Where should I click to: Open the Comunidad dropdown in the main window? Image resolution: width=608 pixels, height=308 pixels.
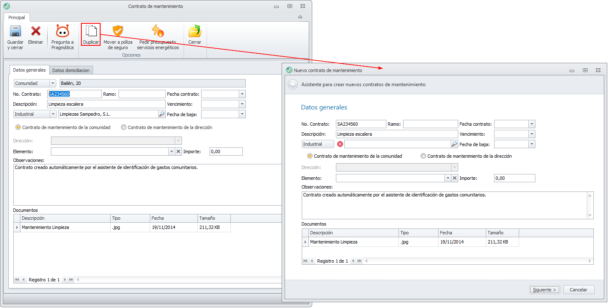pyautogui.click(x=53, y=83)
